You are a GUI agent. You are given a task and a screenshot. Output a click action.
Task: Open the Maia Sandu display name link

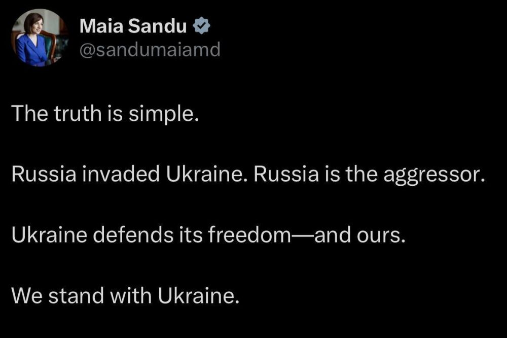(133, 26)
